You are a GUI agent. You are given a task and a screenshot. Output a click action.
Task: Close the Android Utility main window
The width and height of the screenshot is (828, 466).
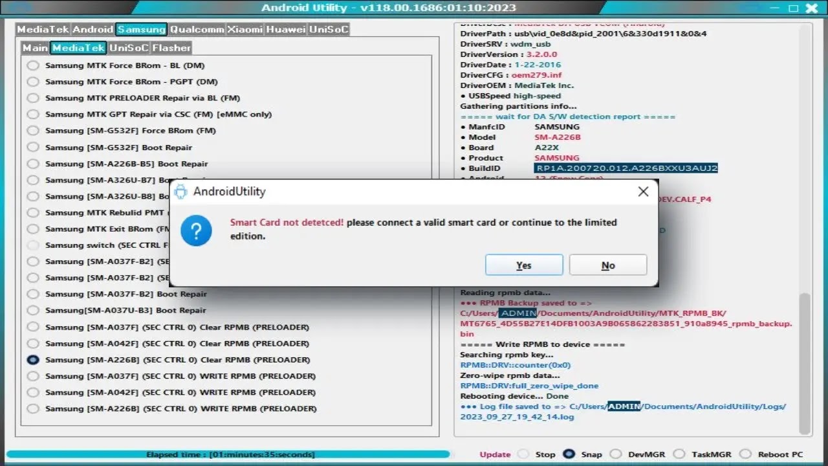pyautogui.click(x=812, y=8)
